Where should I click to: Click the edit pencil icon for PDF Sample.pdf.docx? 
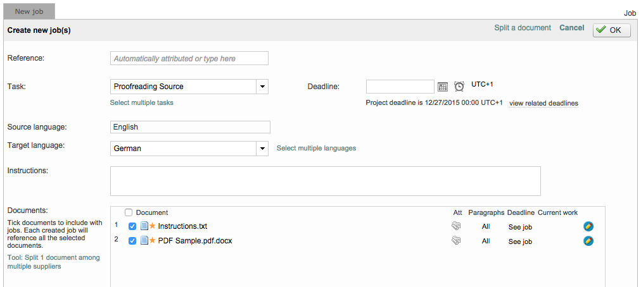588,241
